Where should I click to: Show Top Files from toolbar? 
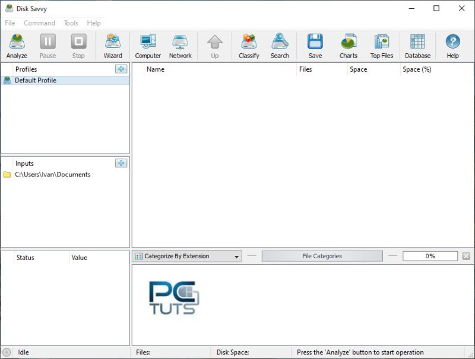[x=382, y=46]
